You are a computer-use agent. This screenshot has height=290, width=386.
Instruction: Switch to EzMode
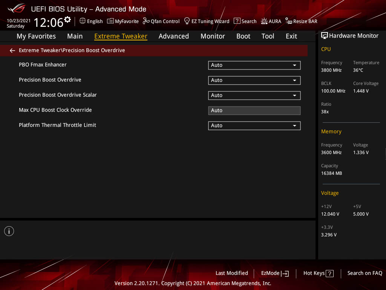coord(275,273)
